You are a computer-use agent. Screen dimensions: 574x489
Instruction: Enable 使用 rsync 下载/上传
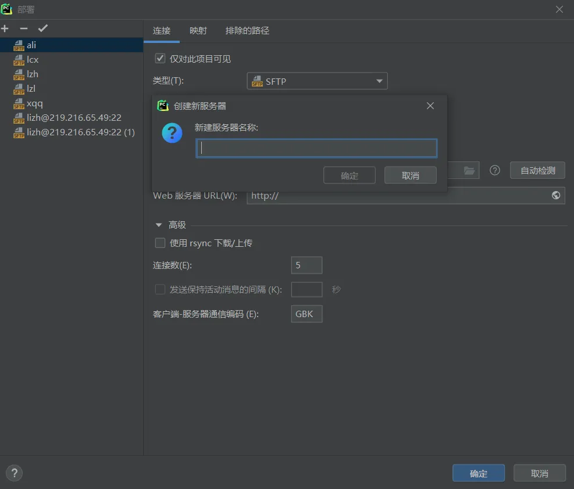(x=160, y=243)
